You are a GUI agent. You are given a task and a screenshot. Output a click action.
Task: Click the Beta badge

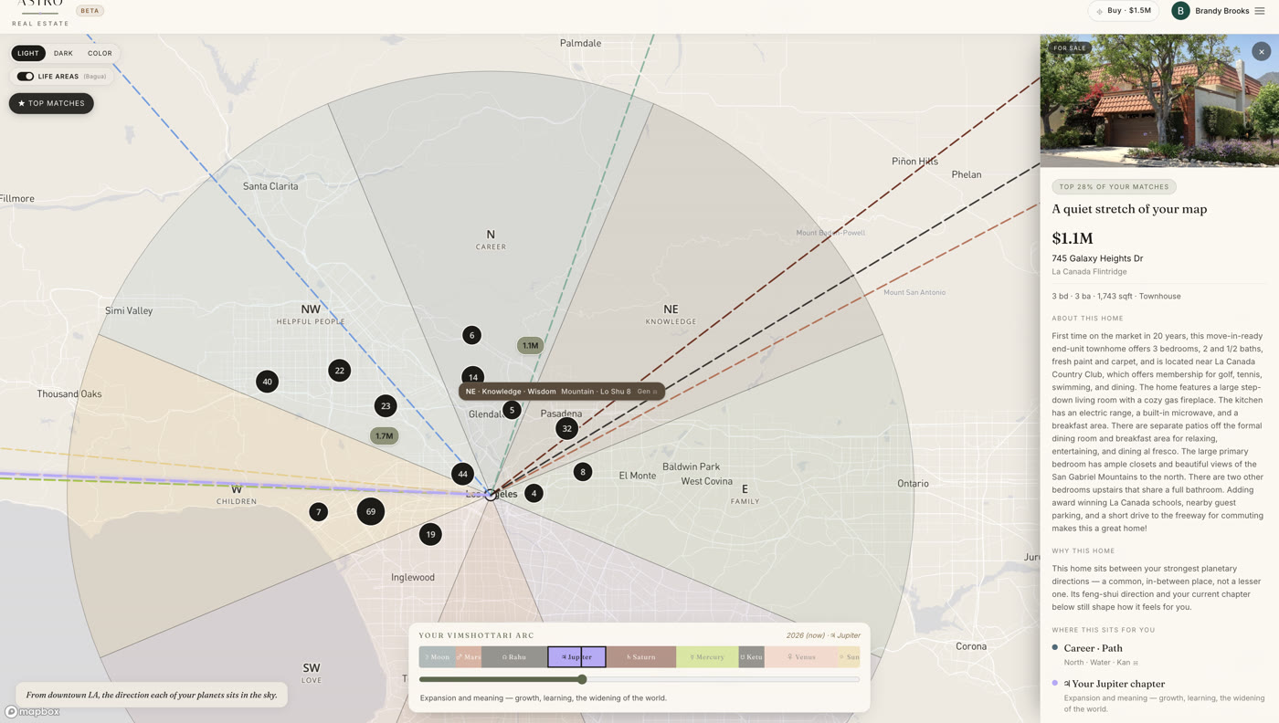[x=90, y=11]
